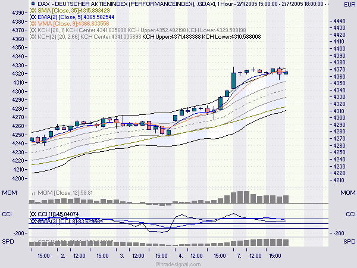Click the 4200 price axis label
This screenshot has width=357, height=268.
[x=18, y=178]
